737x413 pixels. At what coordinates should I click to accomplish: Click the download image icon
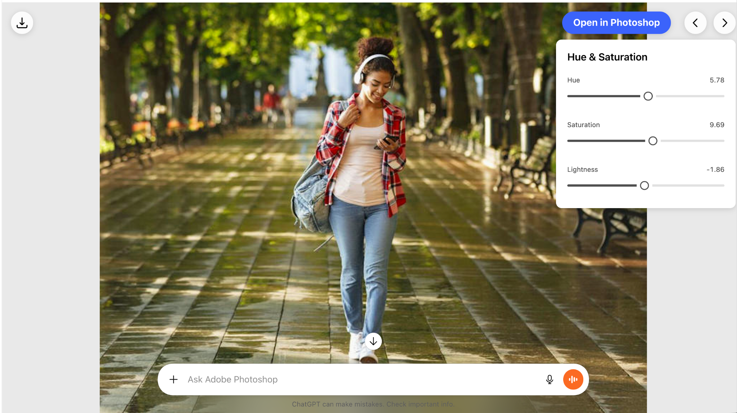(22, 23)
